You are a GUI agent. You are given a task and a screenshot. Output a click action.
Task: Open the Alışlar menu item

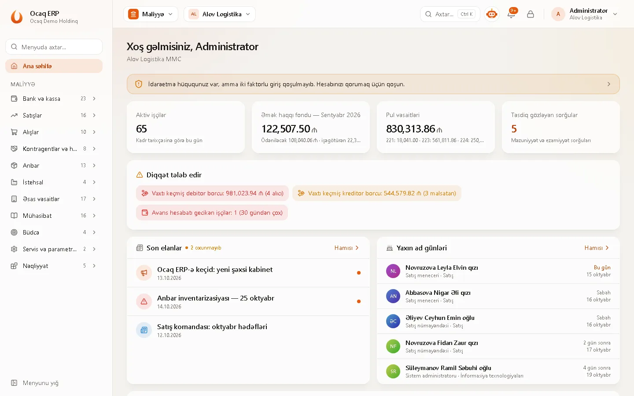coord(54,132)
